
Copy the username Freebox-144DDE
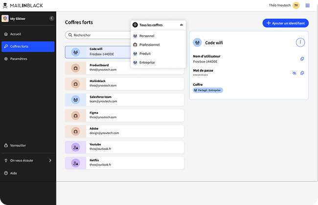pyautogui.click(x=302, y=59)
